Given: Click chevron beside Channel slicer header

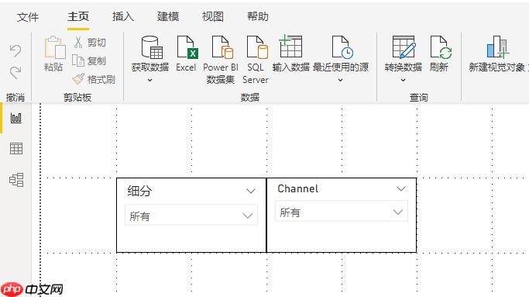Looking at the screenshot, I should 400,188.
